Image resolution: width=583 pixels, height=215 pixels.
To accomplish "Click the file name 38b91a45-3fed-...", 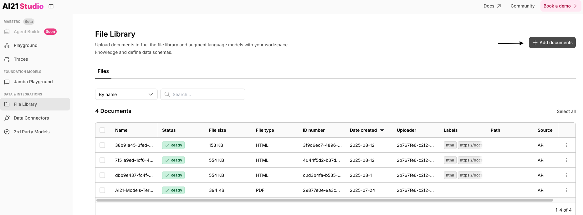I will (x=134, y=145).
